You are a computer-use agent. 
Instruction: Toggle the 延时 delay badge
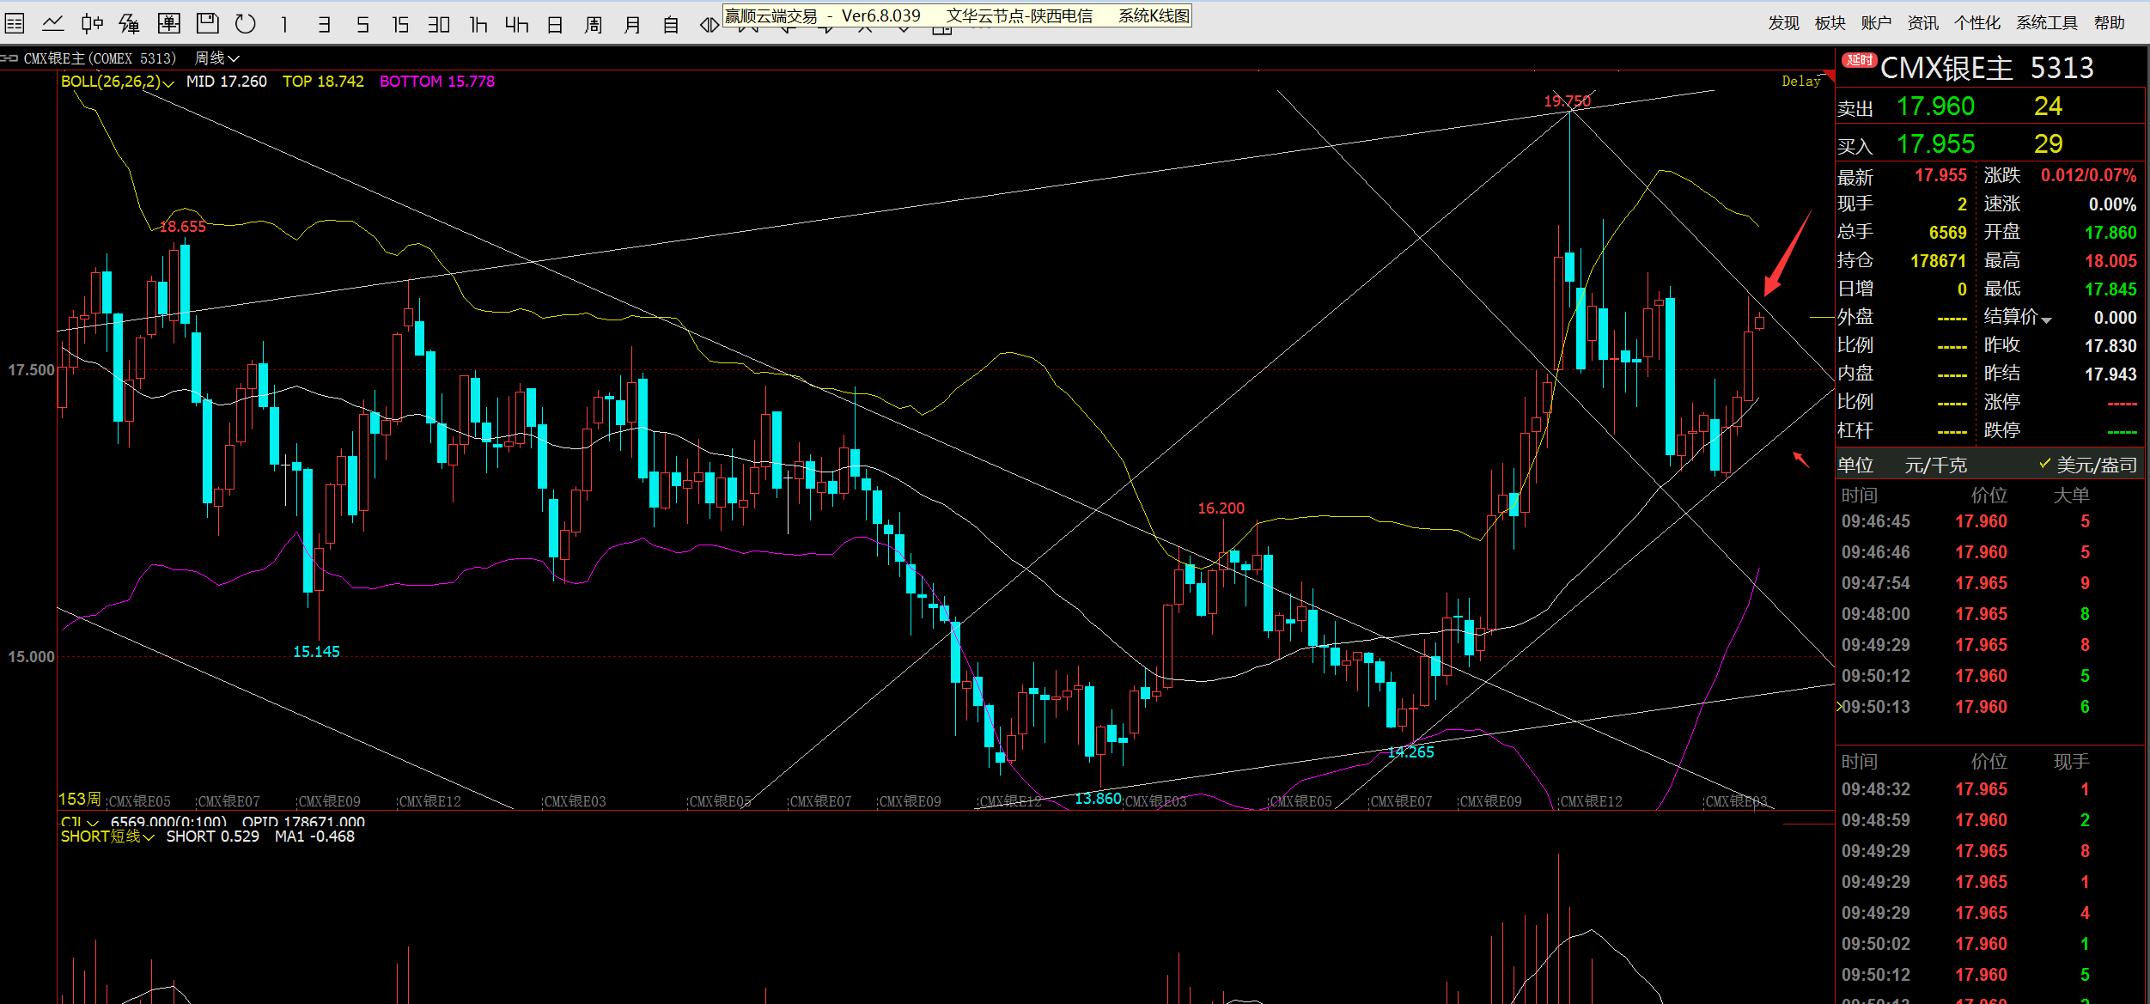1860,60
